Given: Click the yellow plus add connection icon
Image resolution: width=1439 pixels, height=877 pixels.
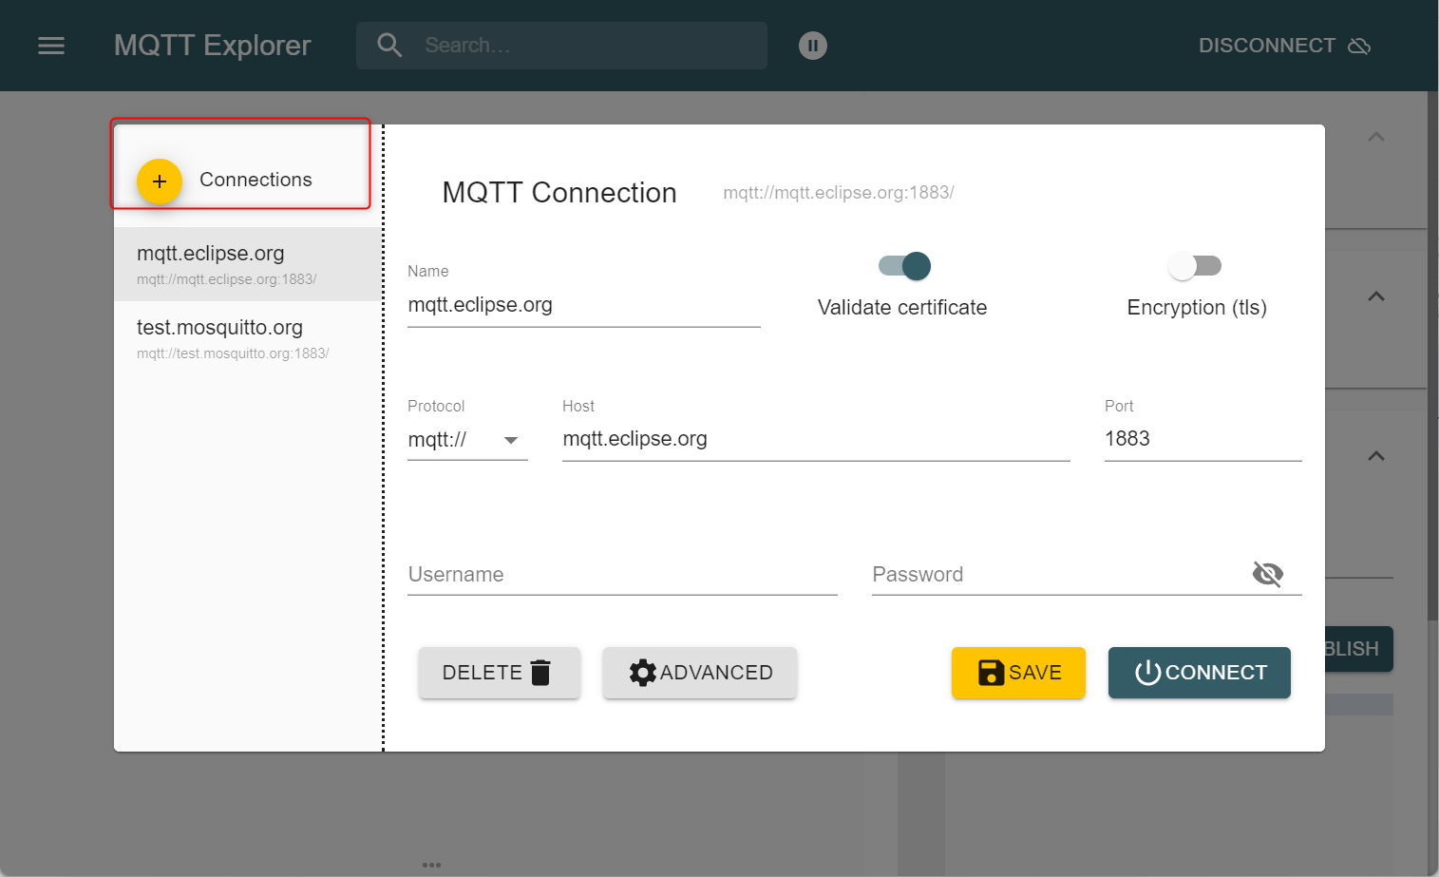Looking at the screenshot, I should point(160,181).
